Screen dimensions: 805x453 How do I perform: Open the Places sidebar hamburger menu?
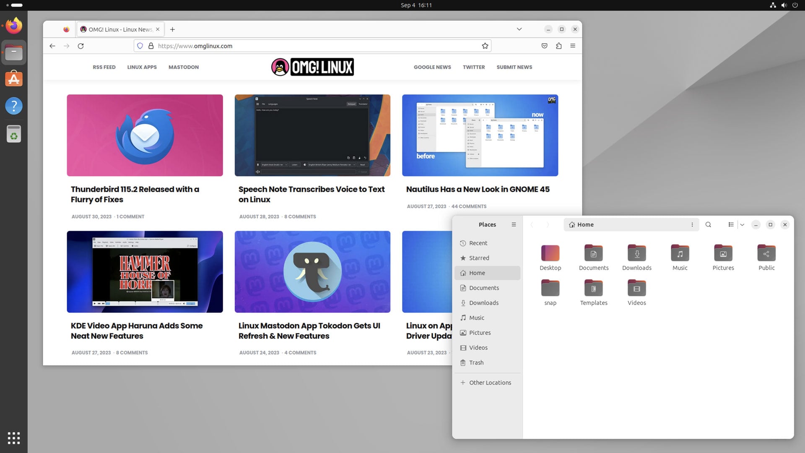[513, 224]
